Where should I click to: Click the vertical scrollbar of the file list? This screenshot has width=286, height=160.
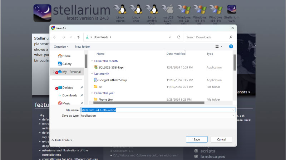235,63
